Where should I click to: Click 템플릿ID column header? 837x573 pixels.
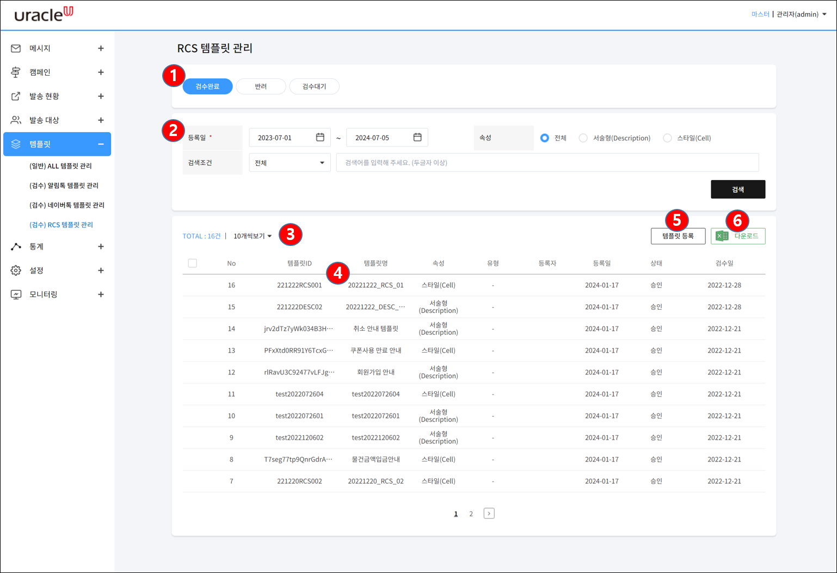point(299,263)
